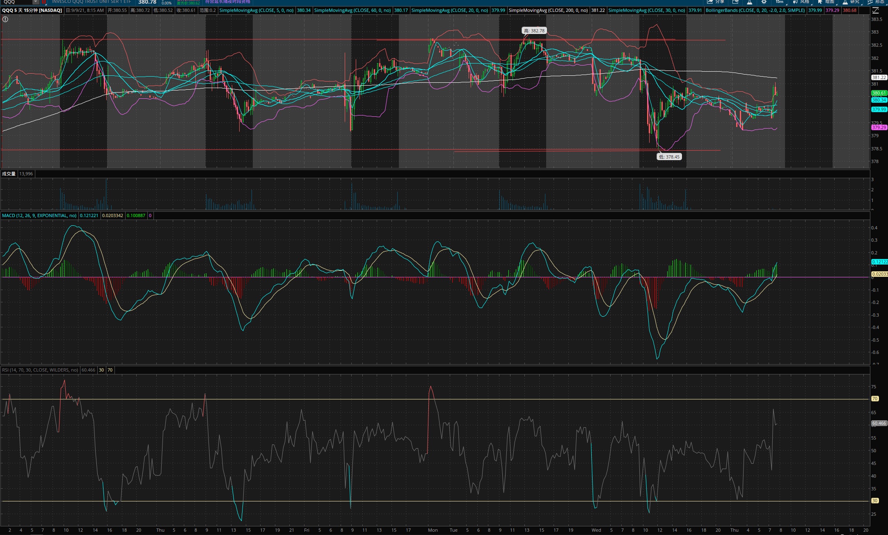Open the 研究 studies menu
This screenshot has height=535, width=888.
pos(851,2)
